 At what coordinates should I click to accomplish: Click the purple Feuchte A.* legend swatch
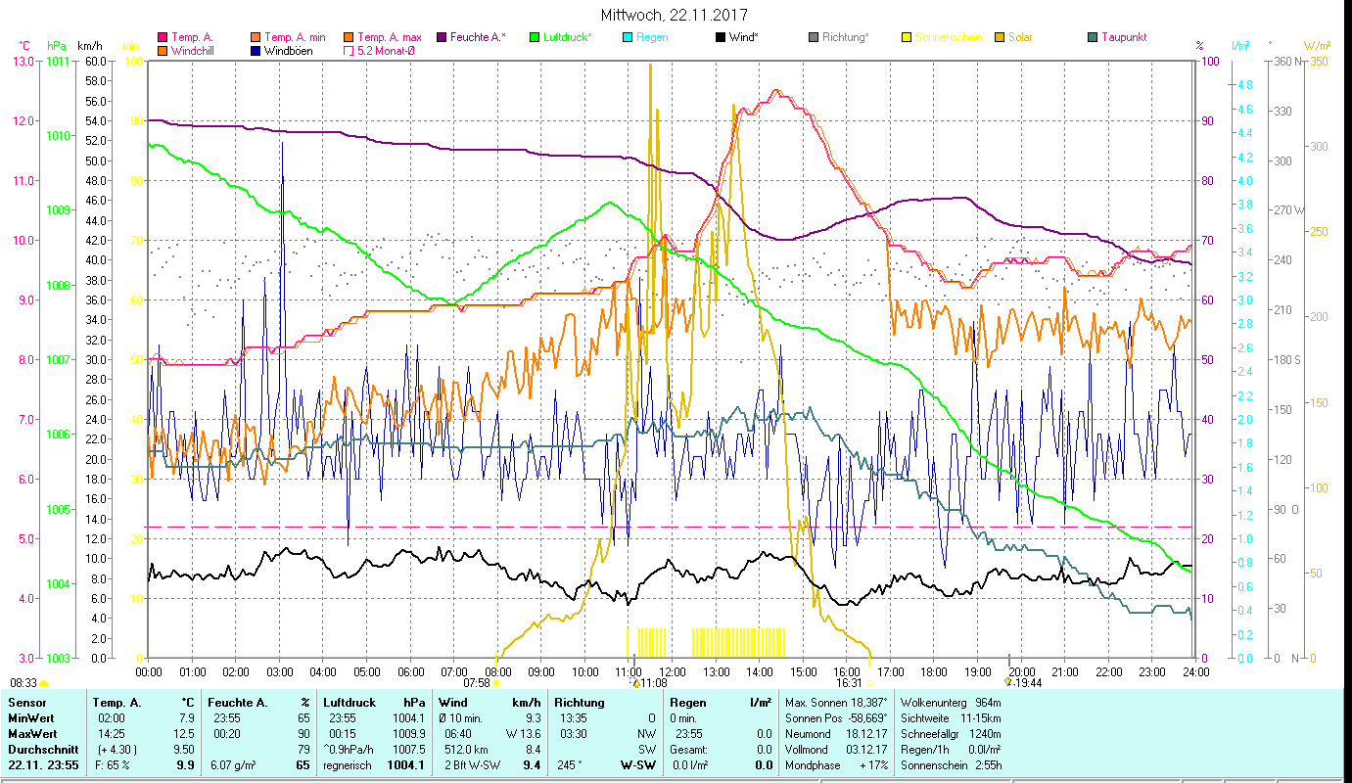(442, 37)
